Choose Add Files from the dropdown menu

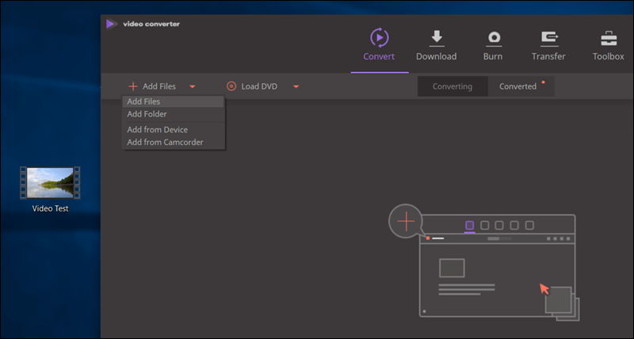tap(173, 102)
